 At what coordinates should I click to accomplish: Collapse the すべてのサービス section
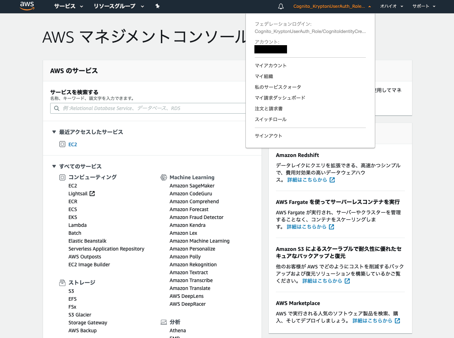(x=54, y=166)
